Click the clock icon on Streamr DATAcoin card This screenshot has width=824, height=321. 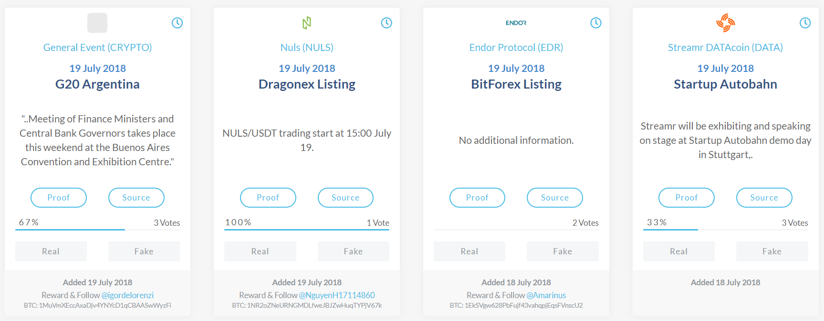coord(805,23)
